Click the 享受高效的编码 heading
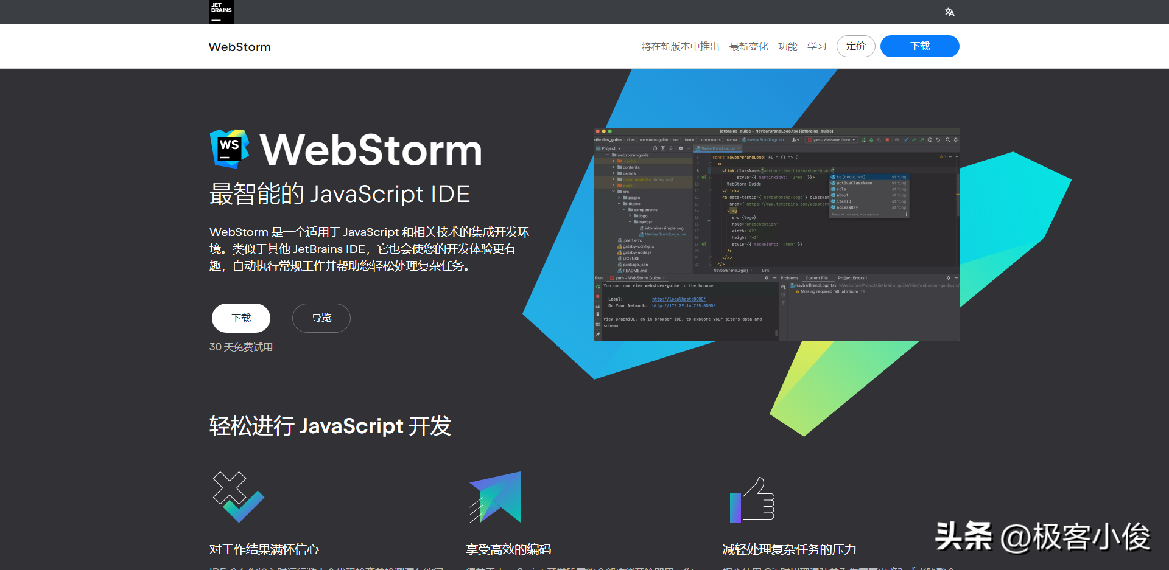 click(x=508, y=549)
